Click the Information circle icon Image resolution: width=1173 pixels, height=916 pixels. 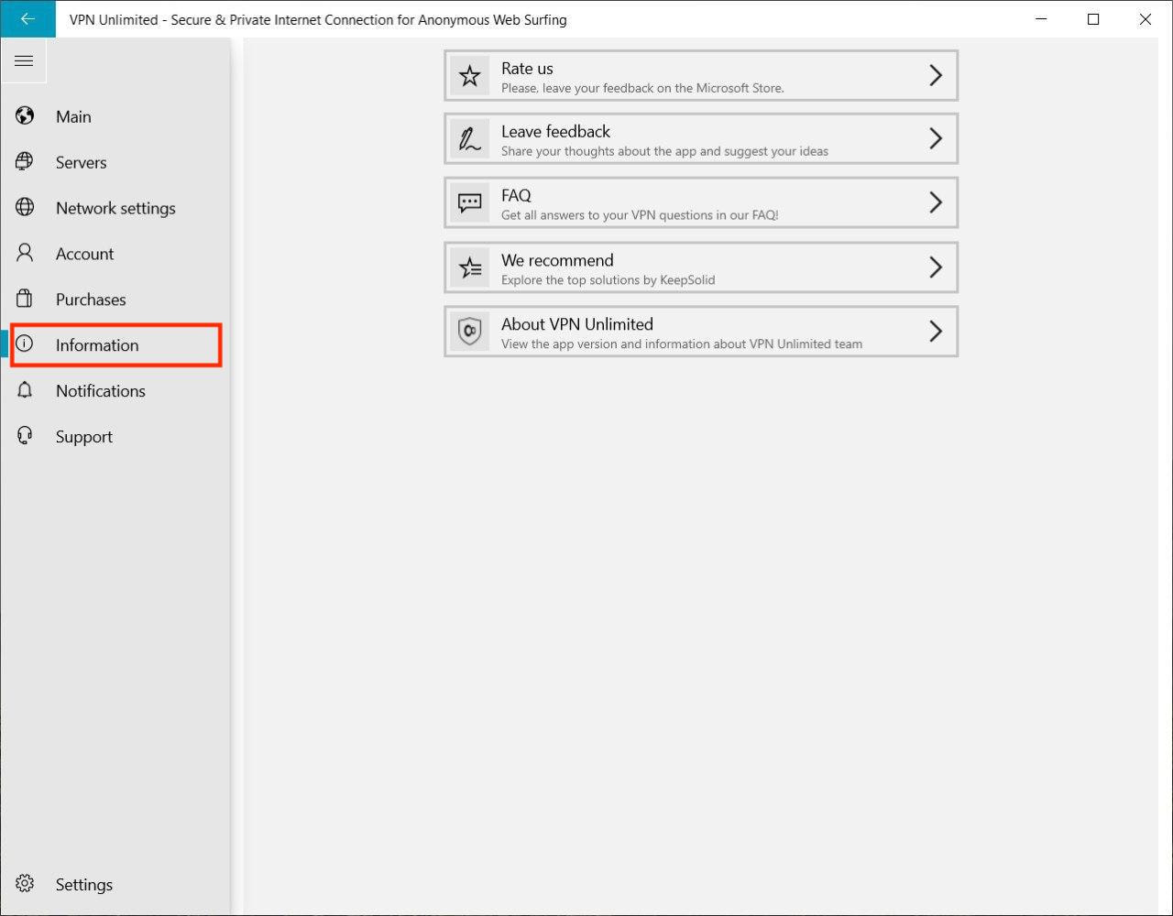[25, 344]
